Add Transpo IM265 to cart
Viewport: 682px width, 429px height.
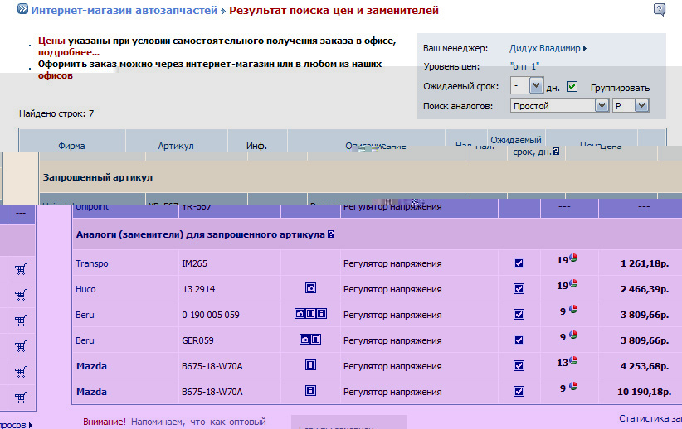pyautogui.click(x=21, y=269)
